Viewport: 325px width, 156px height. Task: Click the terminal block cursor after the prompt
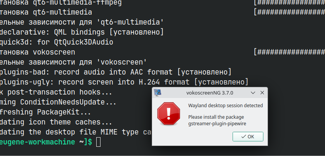[x=99, y=142]
